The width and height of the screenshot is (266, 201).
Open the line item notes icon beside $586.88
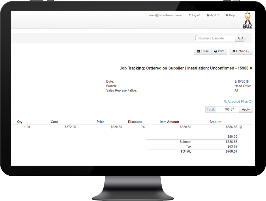pos(241,127)
